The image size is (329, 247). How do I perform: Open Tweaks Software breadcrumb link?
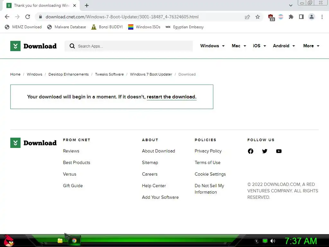[x=109, y=74]
